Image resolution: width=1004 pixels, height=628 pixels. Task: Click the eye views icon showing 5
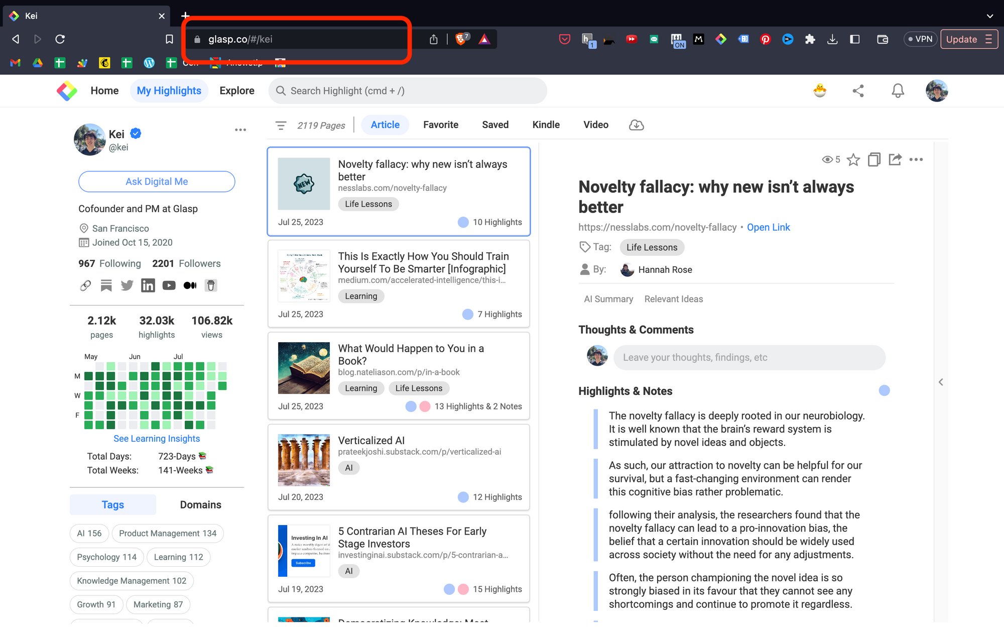click(827, 160)
